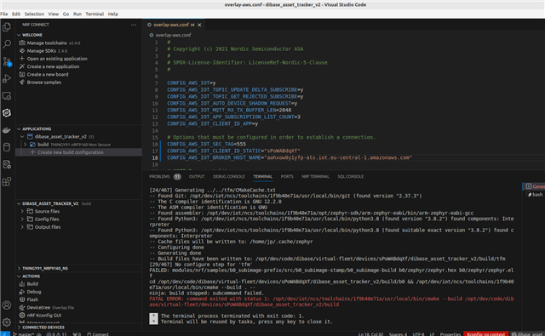The width and height of the screenshot is (545, 336).
Task: Open nRF Kconfig GUI action
Action: pos(44,316)
